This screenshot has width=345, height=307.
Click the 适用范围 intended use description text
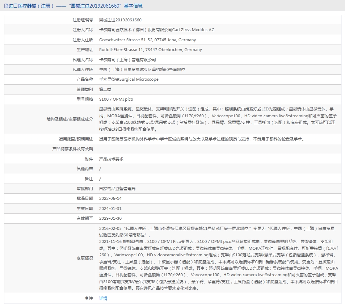pos(202,139)
